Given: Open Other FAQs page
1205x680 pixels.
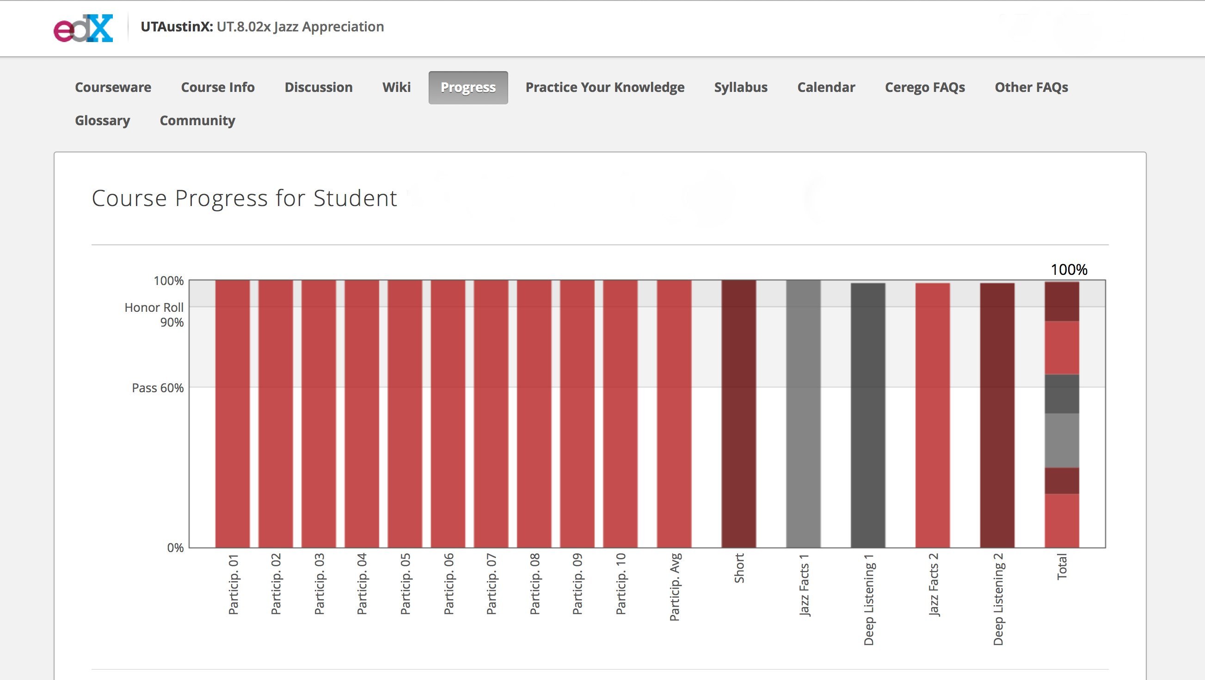Looking at the screenshot, I should (x=1032, y=87).
